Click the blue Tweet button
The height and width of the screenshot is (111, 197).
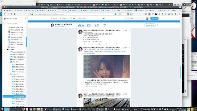pyautogui.click(x=154, y=18)
